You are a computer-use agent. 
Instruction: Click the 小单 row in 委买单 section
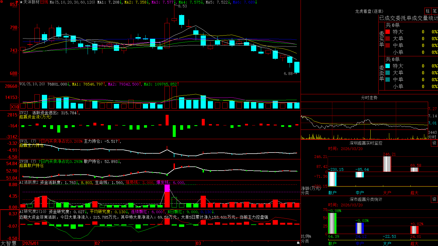point(411,52)
